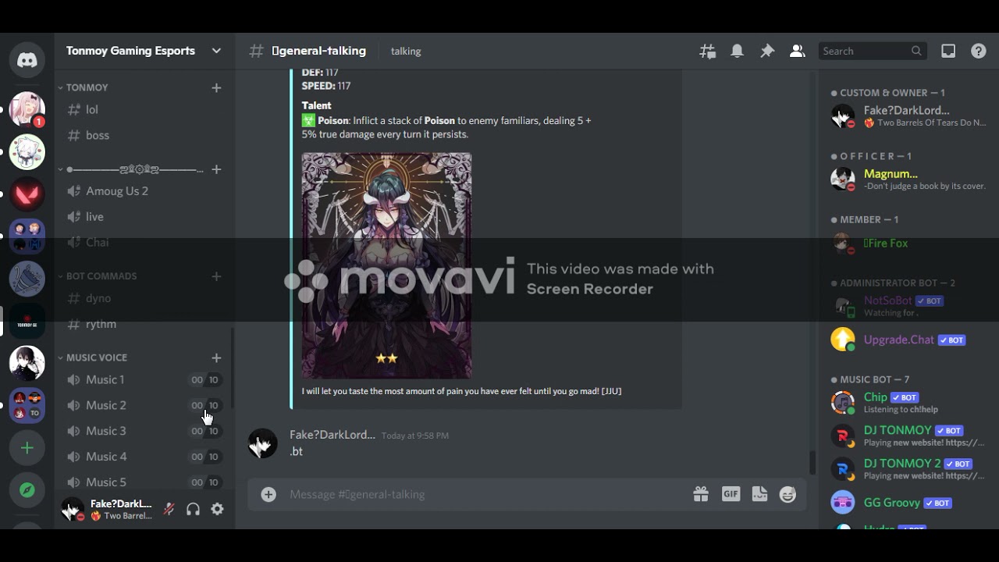Click the Fake?DarkLord message avatar

click(263, 443)
